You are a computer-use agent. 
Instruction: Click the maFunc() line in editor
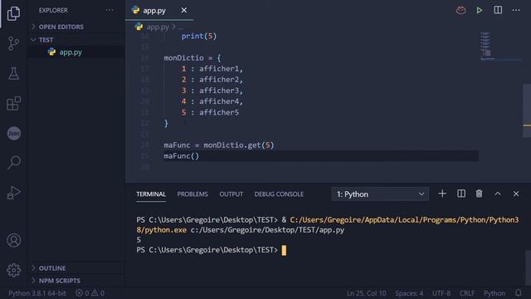(182, 156)
